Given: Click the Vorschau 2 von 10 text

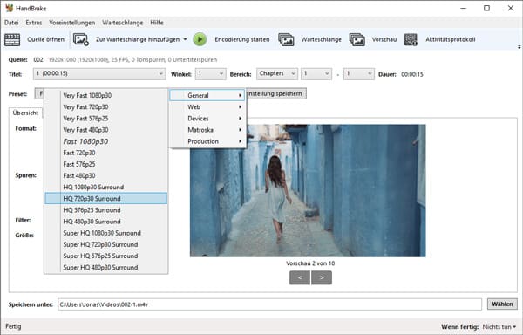Looking at the screenshot, I should (x=310, y=263).
